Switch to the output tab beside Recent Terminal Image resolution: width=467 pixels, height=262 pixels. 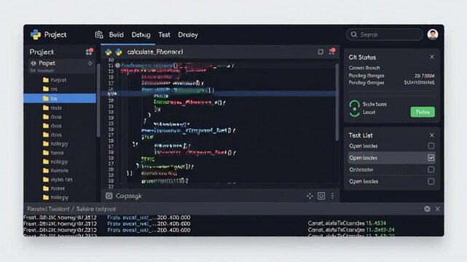[x=96, y=209]
